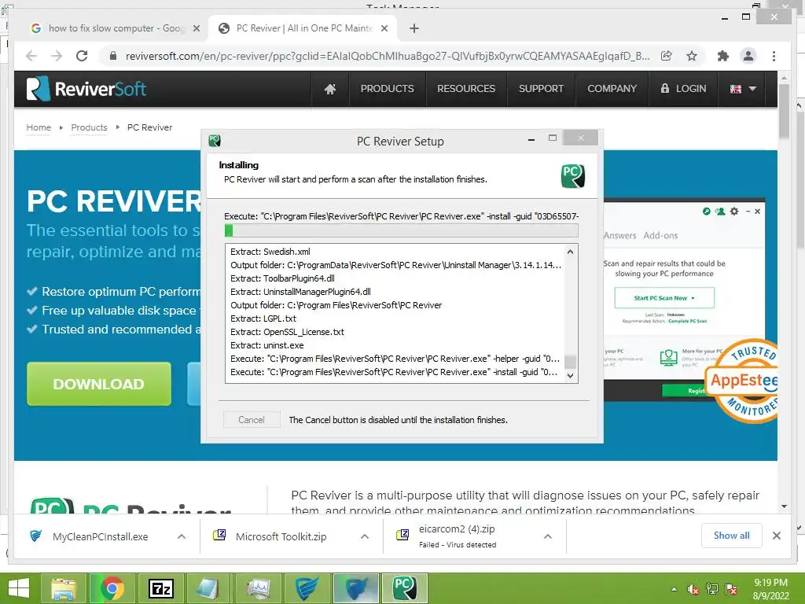Open 7-Zip from the taskbar
This screenshot has width=805, height=604.
pos(160,588)
